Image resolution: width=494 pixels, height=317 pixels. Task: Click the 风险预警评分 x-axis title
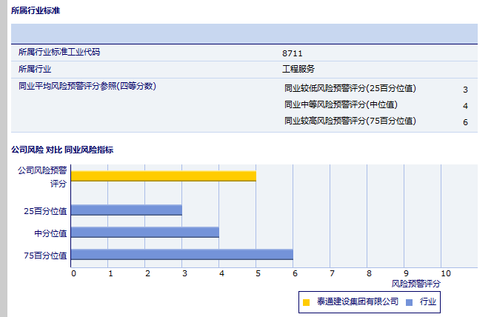pos(415,284)
